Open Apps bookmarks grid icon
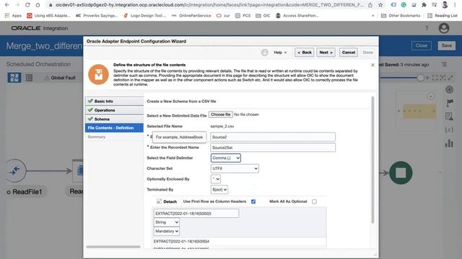 point(7,16)
